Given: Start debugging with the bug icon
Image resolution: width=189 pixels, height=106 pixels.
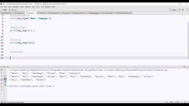Looking at the screenshot, I should coord(183,10).
